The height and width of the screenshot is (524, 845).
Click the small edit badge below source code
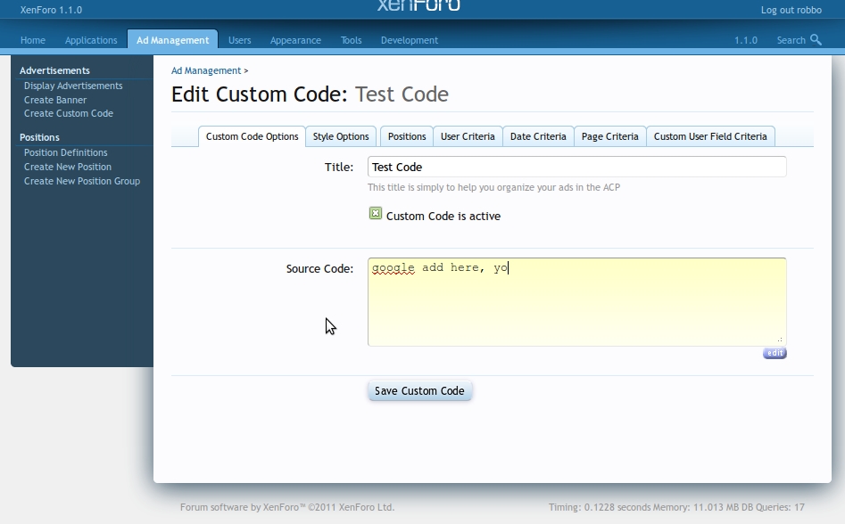pos(775,353)
